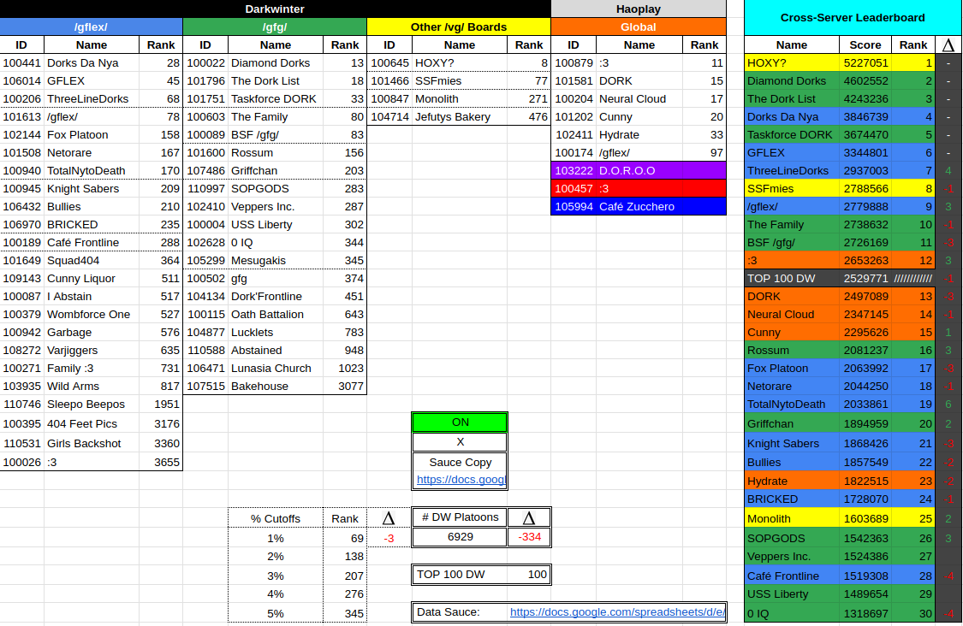Viewport: 963px width, 626px height.
Task: Click the delta symbol beside % Cutoffs Rank
Action: tap(388, 518)
